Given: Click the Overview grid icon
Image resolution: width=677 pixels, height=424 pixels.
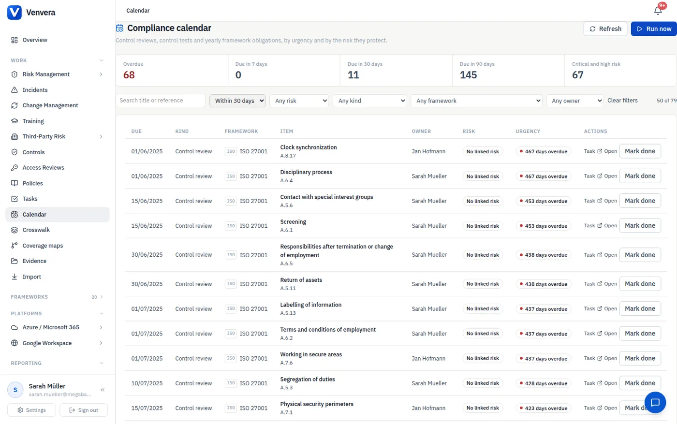Looking at the screenshot, I should coord(15,40).
